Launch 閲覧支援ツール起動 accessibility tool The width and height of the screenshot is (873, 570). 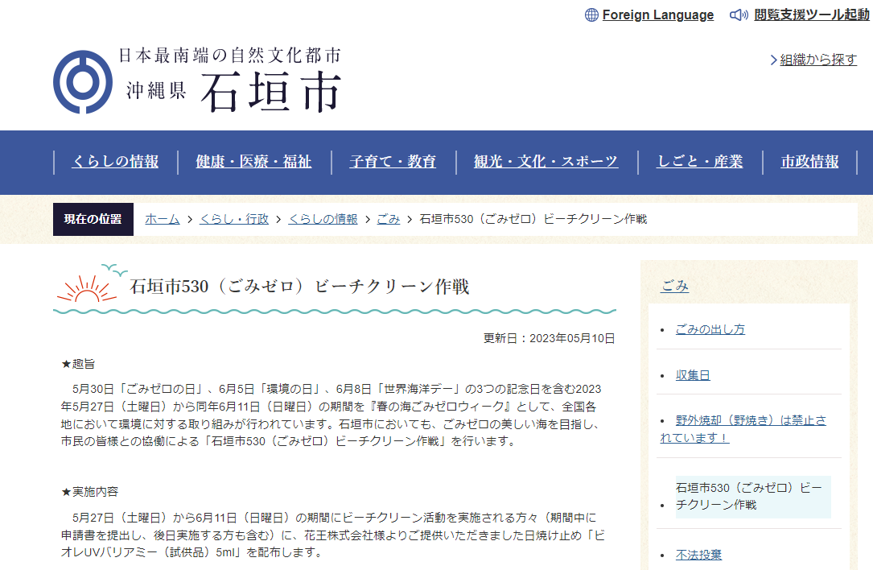[x=811, y=15]
